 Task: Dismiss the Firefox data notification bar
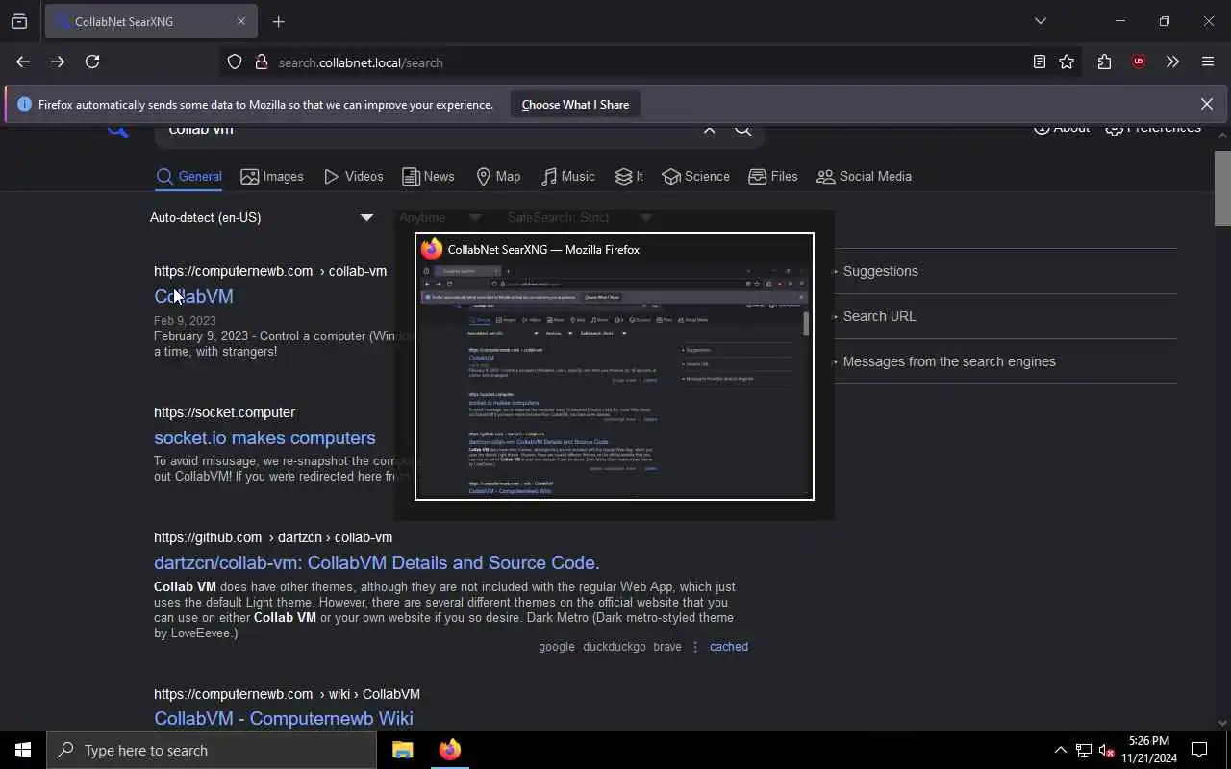(1207, 104)
